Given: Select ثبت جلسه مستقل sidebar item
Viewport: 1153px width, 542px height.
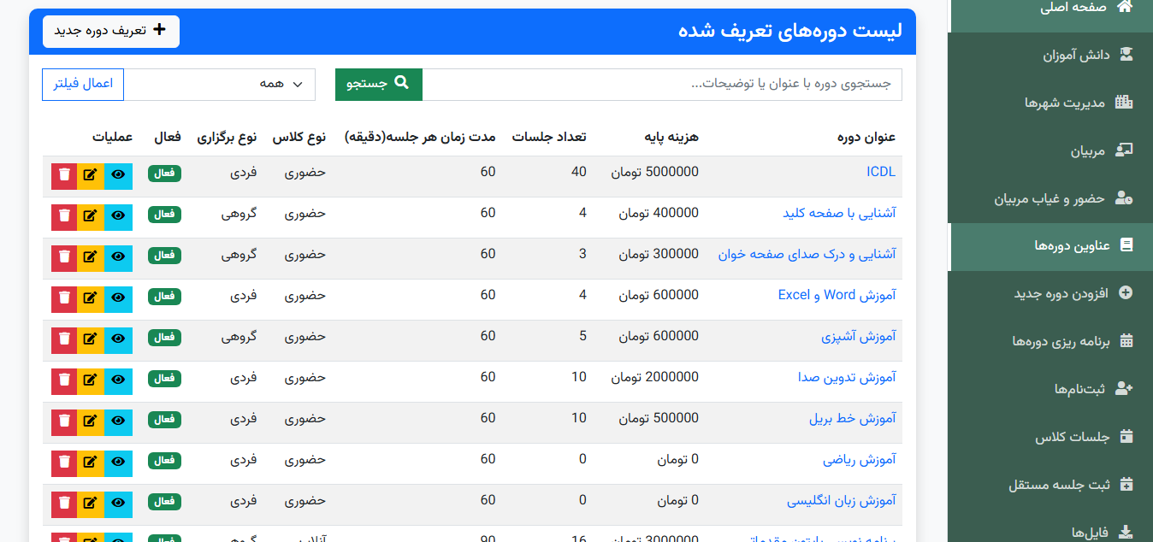Looking at the screenshot, I should pos(1050,485).
